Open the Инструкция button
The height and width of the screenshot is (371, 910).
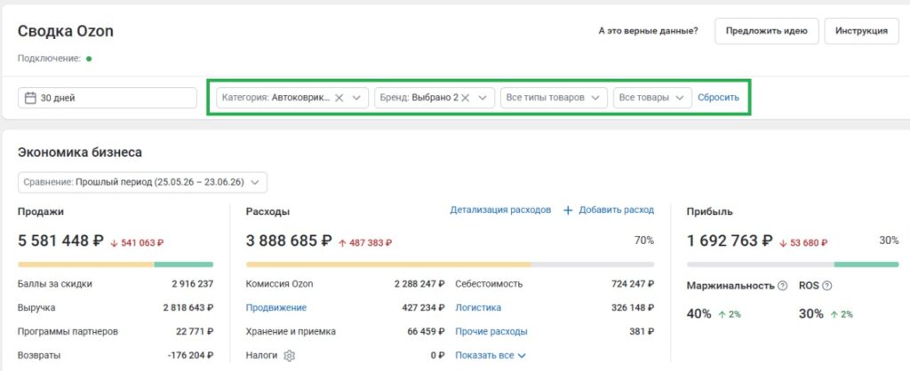(x=861, y=31)
